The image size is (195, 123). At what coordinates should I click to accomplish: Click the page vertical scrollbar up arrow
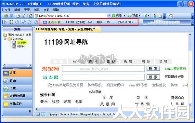[190, 35]
